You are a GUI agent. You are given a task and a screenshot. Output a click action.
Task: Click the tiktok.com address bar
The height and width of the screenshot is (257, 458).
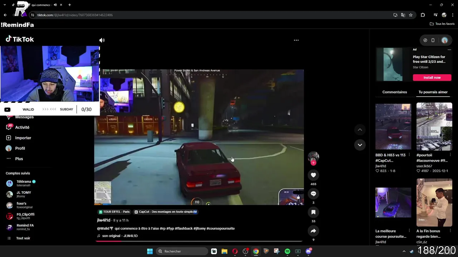tap(211, 15)
